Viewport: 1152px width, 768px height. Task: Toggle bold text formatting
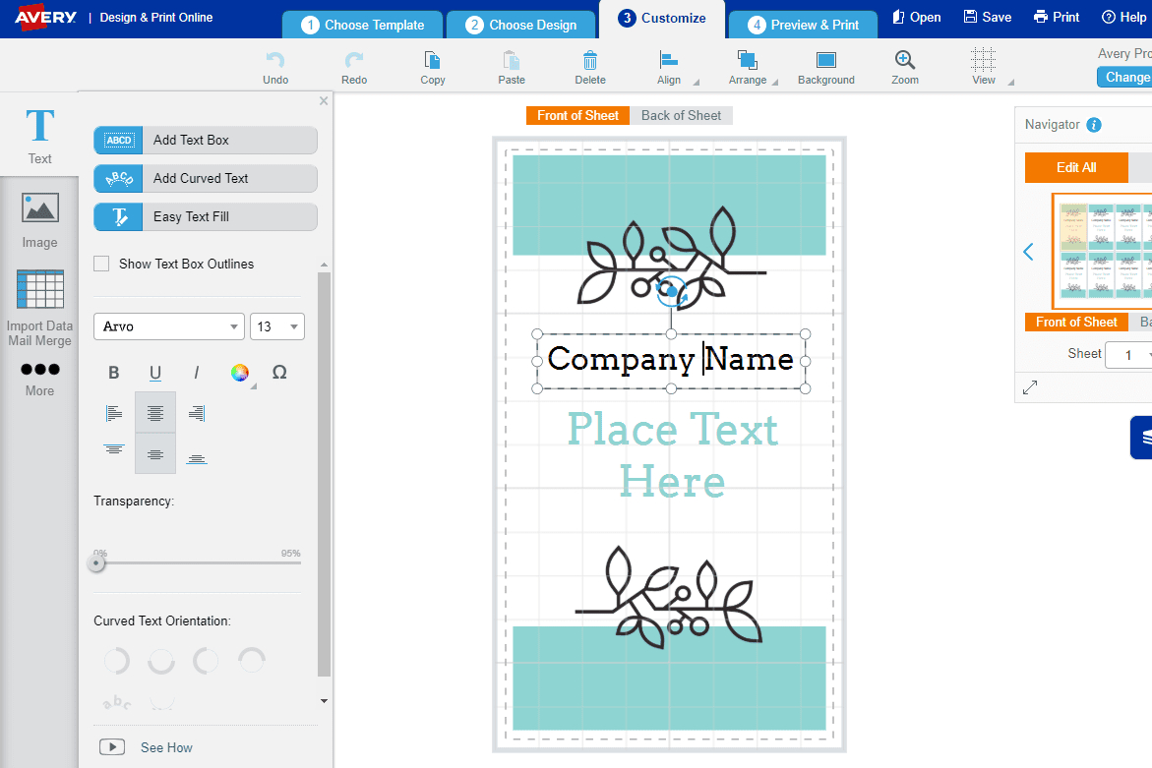click(x=114, y=373)
